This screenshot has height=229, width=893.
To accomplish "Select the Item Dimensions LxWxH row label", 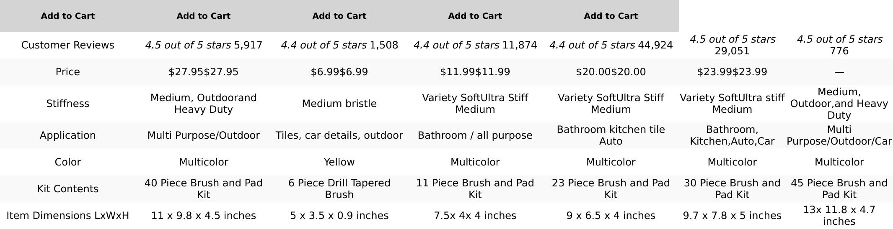I will pyautogui.click(x=67, y=216).
